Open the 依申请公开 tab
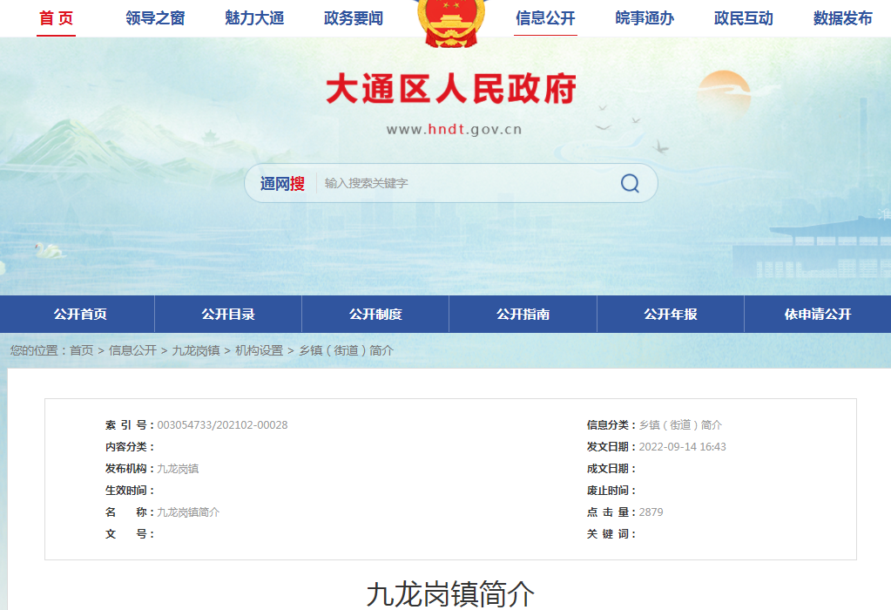891x610 pixels. (818, 315)
